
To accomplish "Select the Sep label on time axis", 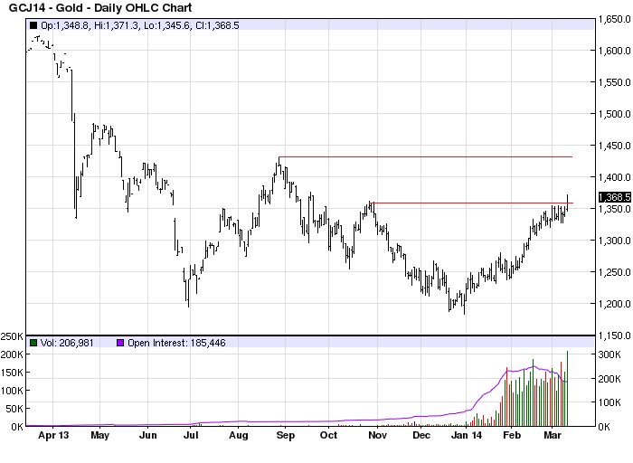I will tap(286, 435).
